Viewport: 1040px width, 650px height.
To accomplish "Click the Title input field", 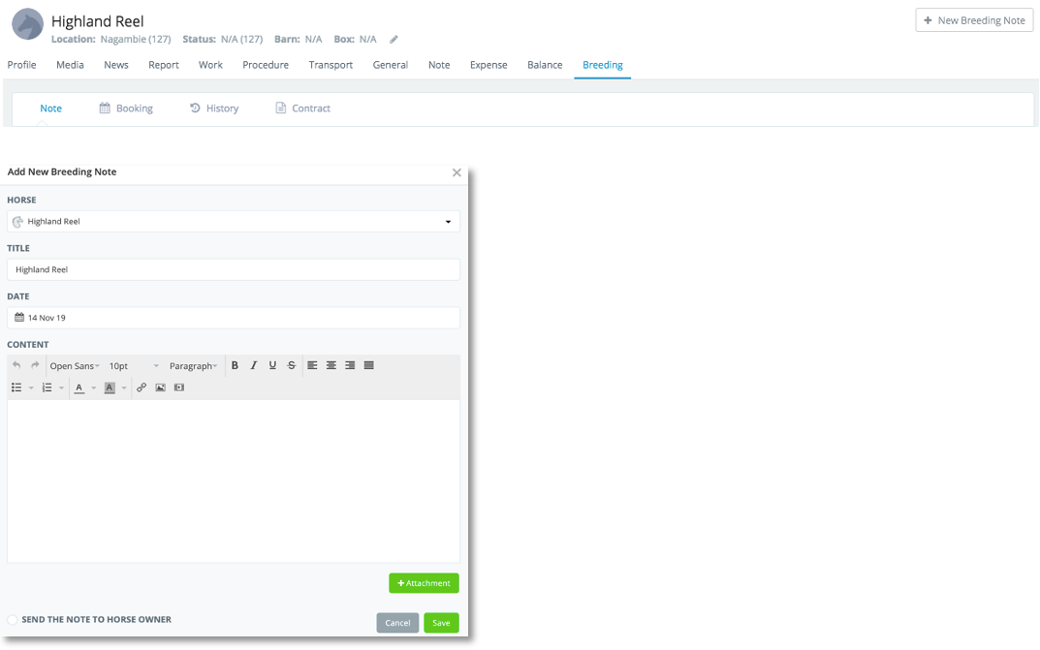I will tap(234, 269).
